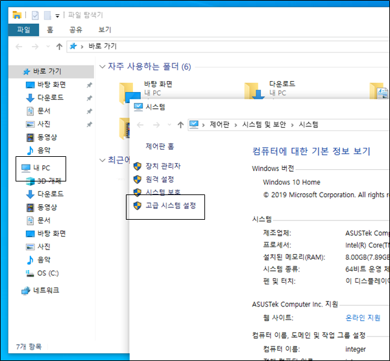
Task: Select 바탕 화면 under 내 PC
Action: [x=46, y=233]
